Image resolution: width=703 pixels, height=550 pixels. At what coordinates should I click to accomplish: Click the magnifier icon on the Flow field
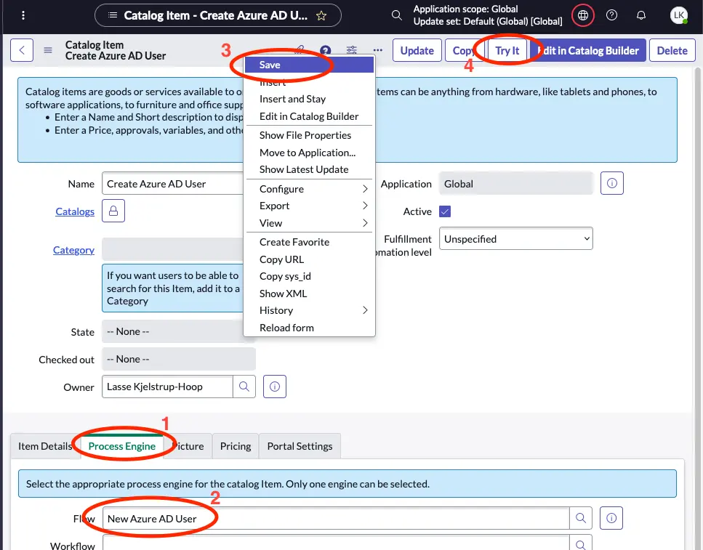tap(580, 517)
